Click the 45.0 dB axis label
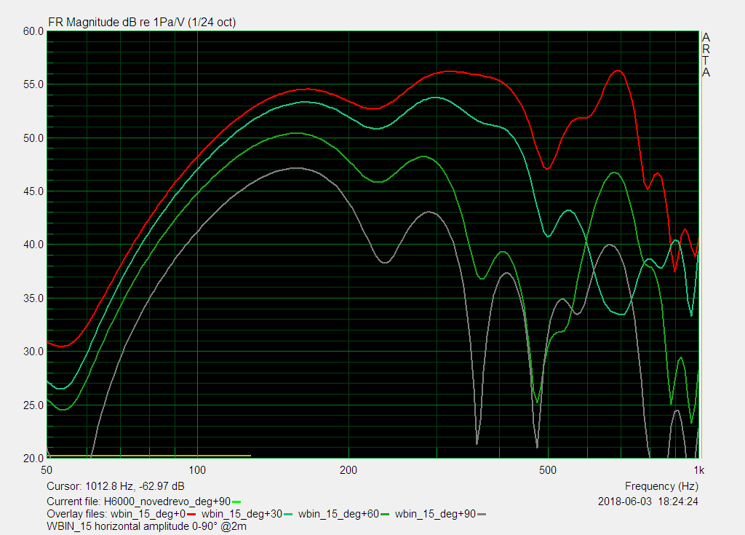The image size is (745, 535). pos(33,191)
